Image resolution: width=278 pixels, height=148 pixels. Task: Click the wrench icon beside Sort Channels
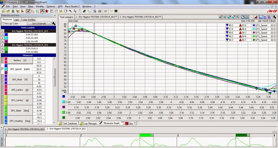click(x=54, y=23)
